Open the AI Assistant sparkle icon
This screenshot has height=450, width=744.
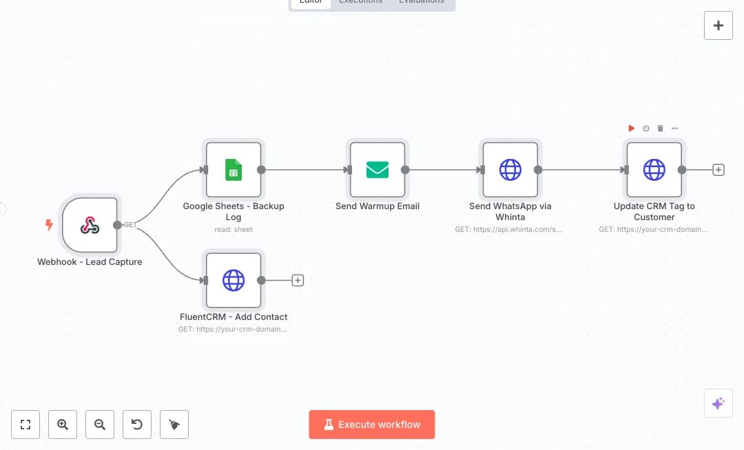point(719,403)
